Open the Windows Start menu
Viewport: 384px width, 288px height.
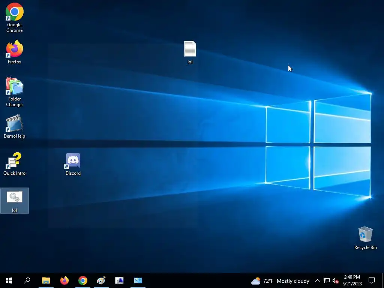9,280
